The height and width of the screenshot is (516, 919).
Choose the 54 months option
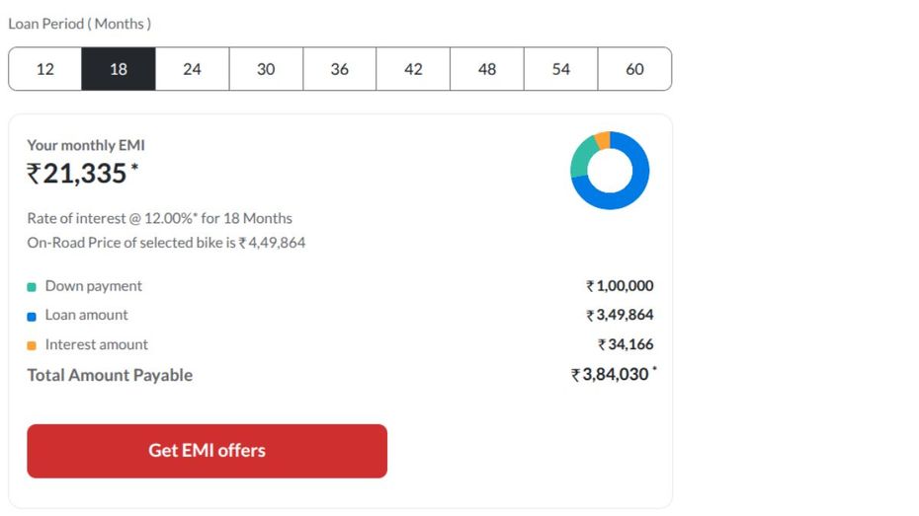point(561,69)
